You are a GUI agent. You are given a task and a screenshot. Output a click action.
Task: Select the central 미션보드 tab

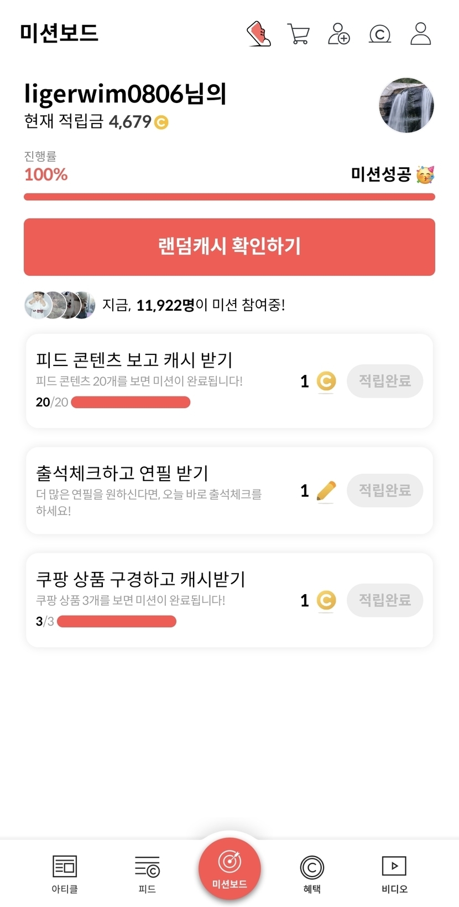tap(229, 869)
